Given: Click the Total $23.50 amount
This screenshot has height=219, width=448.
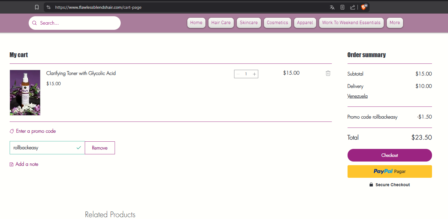Looking at the screenshot, I should (421, 137).
